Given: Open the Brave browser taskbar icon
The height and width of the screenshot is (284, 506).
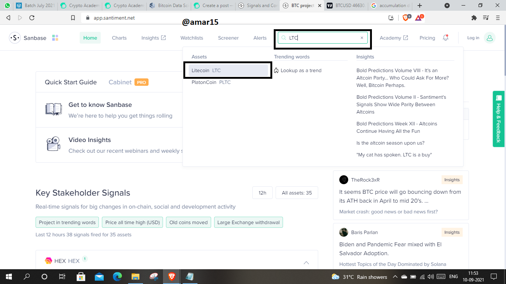Looking at the screenshot, I should pyautogui.click(x=172, y=277).
